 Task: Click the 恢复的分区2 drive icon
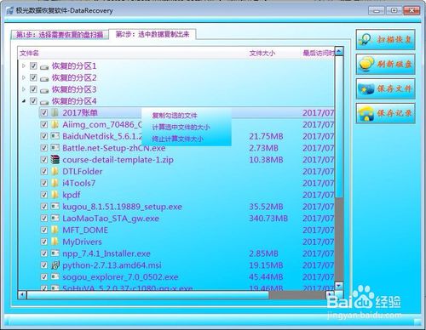point(44,78)
